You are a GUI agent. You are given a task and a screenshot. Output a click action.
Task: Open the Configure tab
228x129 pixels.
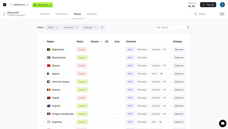(92, 14)
